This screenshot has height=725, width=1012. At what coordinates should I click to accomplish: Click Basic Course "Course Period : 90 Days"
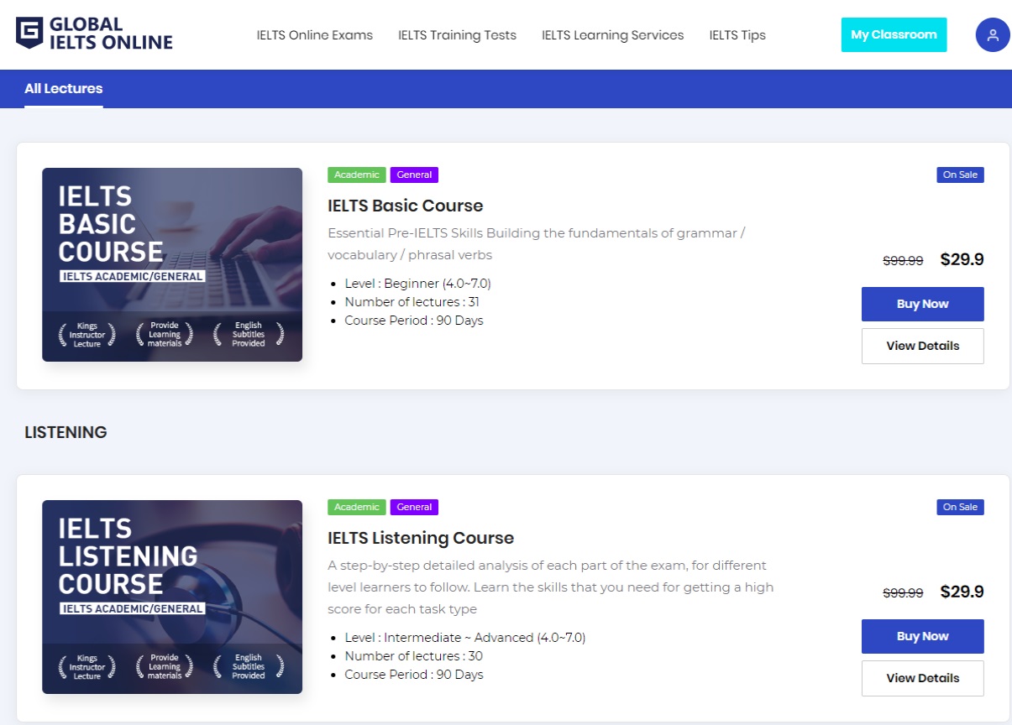(x=414, y=321)
